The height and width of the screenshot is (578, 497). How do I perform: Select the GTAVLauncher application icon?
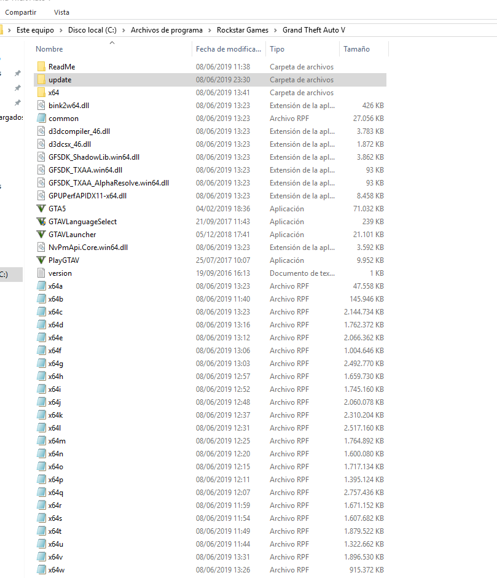click(41, 235)
